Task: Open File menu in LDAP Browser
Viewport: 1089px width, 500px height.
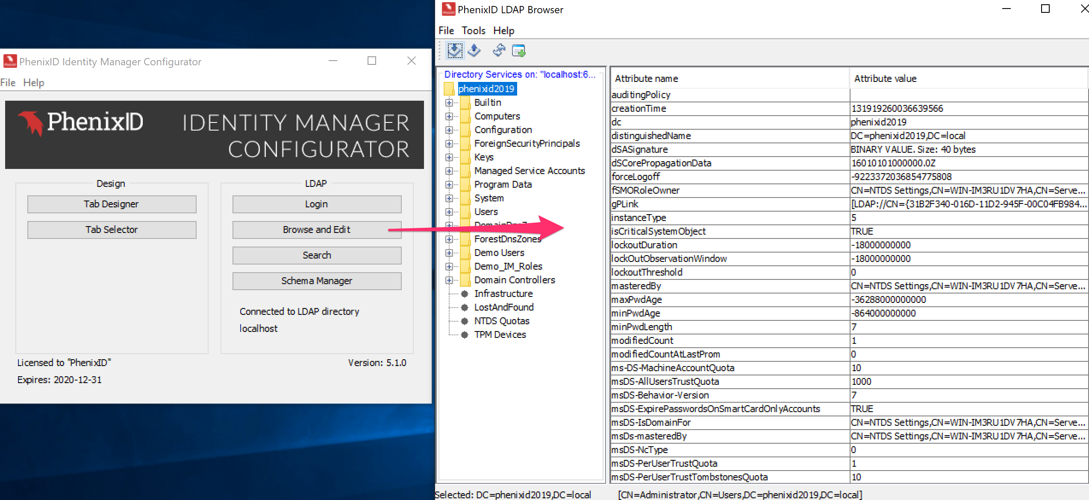Action: tap(446, 31)
